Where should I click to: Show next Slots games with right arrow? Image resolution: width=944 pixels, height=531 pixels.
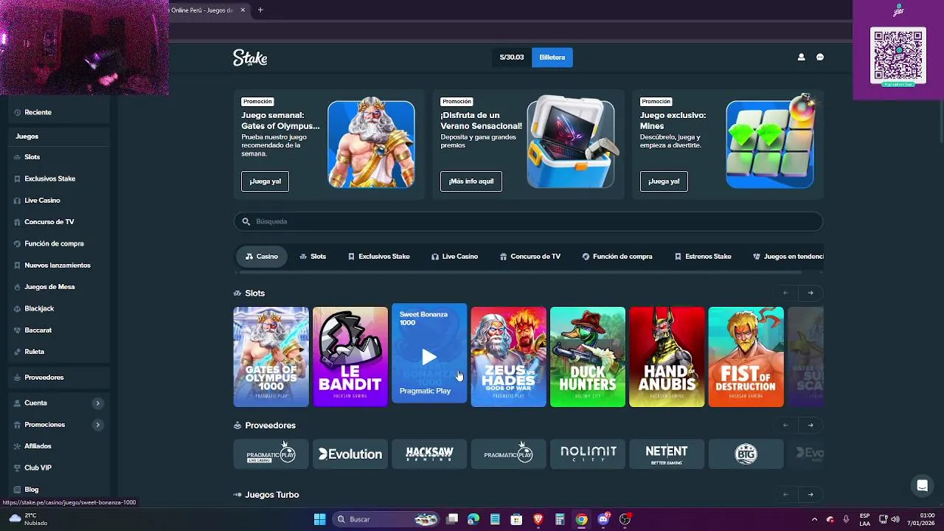click(811, 293)
